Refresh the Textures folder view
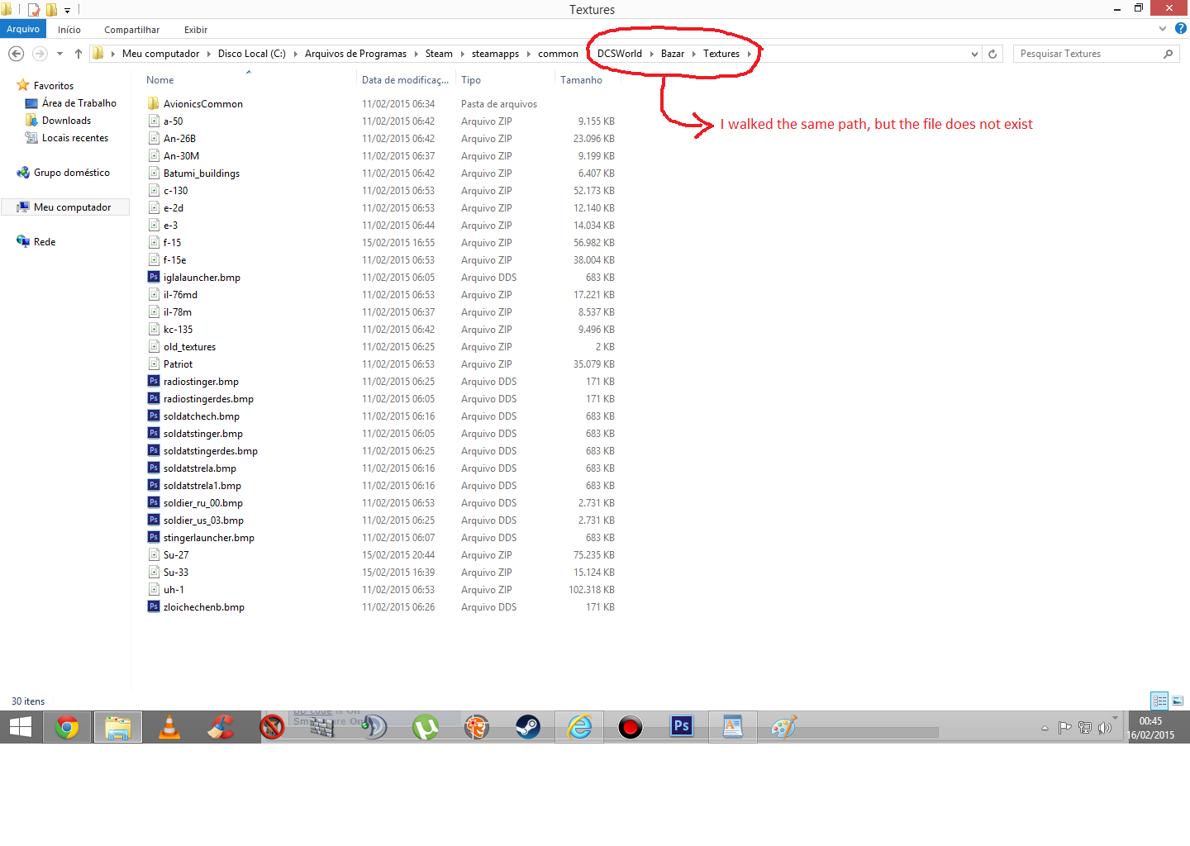The image size is (1190, 846). point(992,54)
